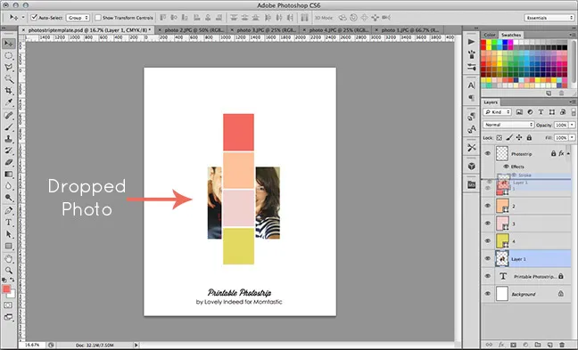The width and height of the screenshot is (578, 350).
Task: Hide the Background layer
Action: point(488,294)
